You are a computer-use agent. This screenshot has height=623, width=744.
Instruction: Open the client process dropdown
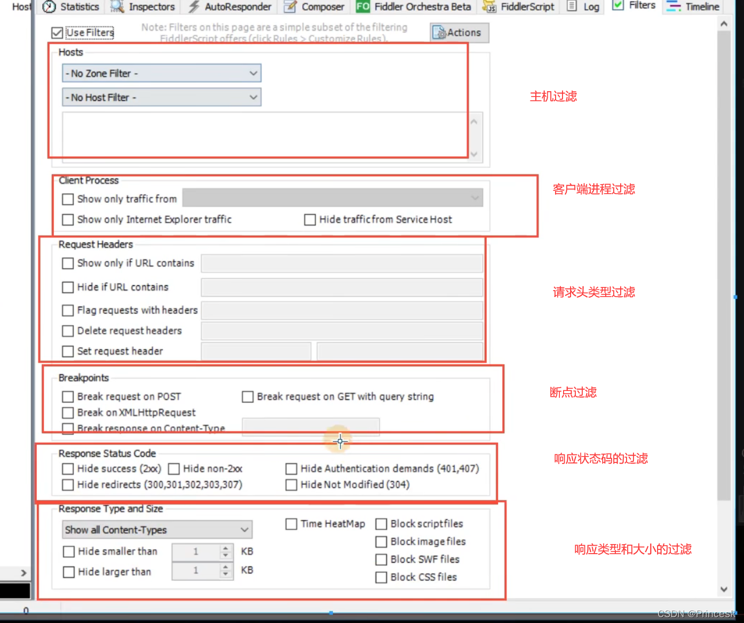pyautogui.click(x=333, y=197)
